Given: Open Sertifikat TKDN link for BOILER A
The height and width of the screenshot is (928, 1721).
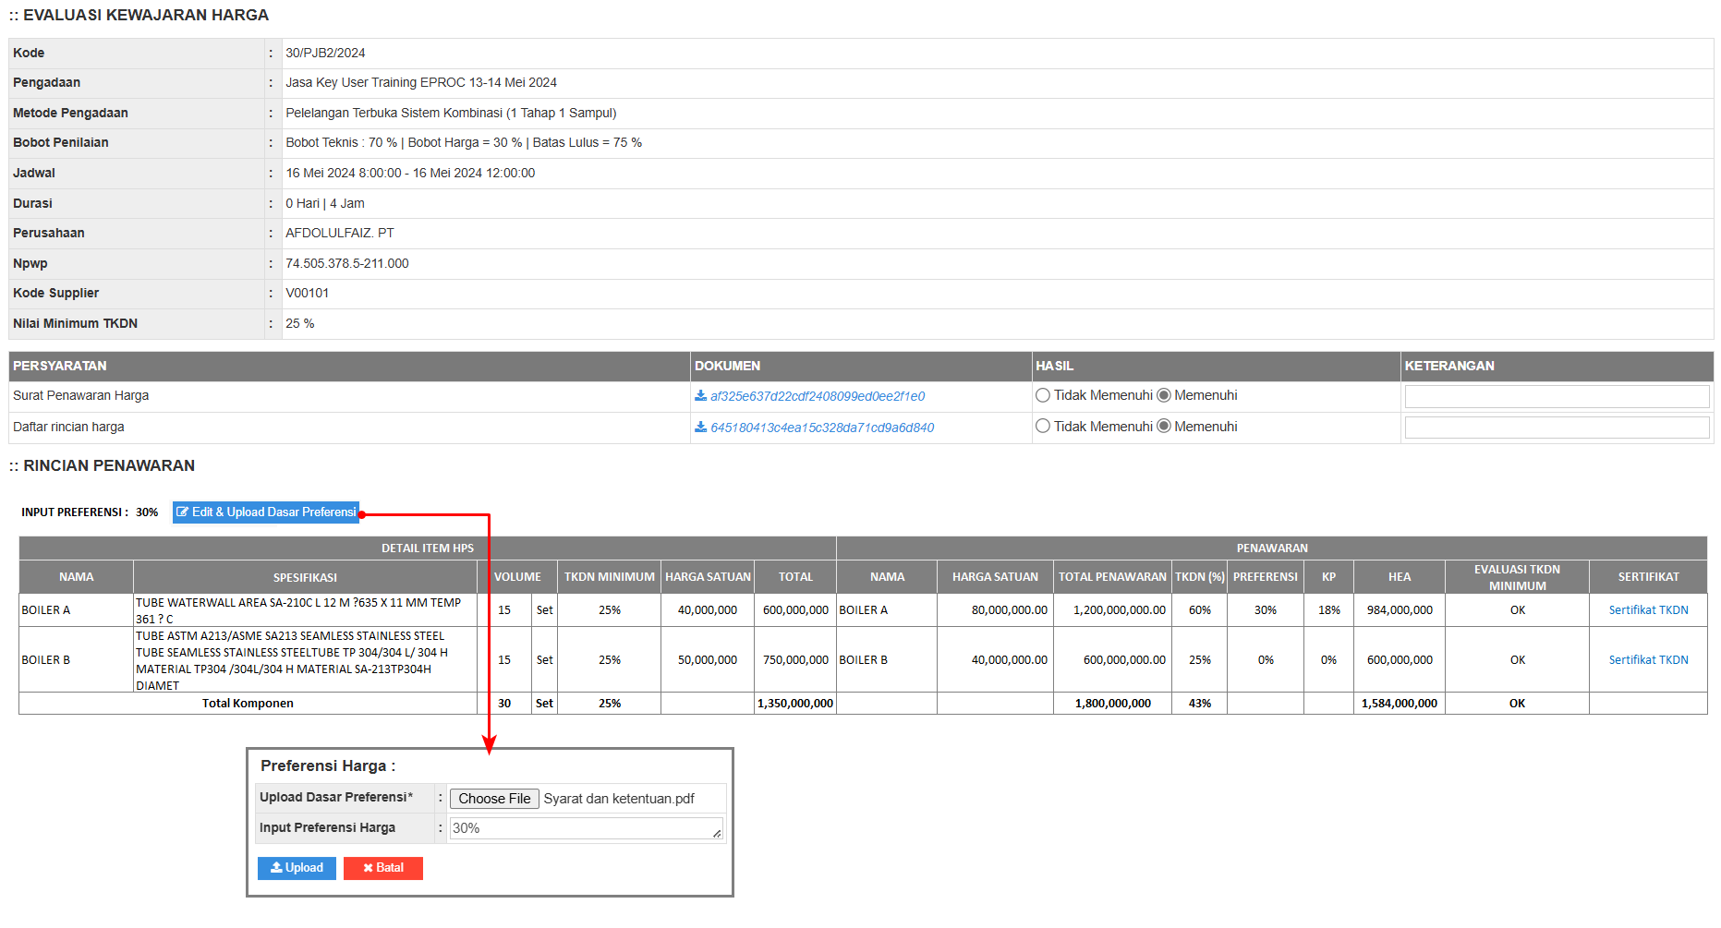Looking at the screenshot, I should tap(1648, 610).
